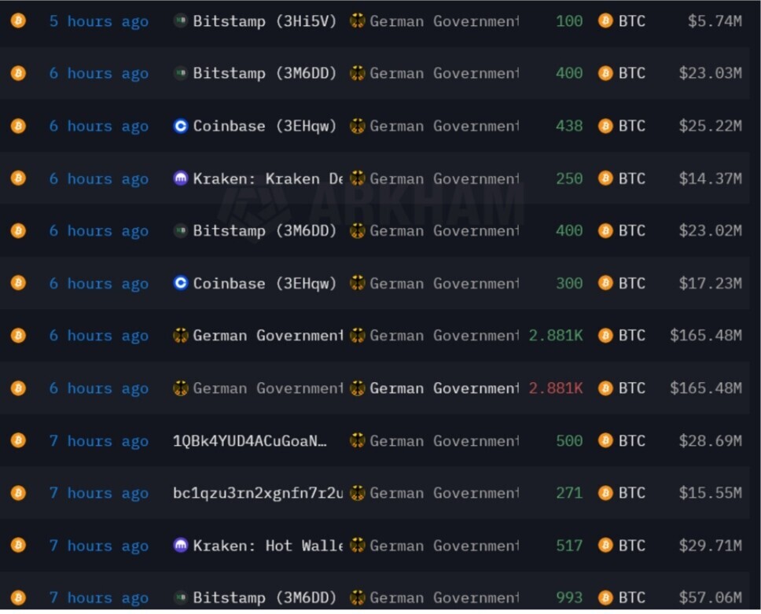761x614 pixels.
Task: Click the Coinbase logo in the $17.23M row
Action: pos(181,283)
